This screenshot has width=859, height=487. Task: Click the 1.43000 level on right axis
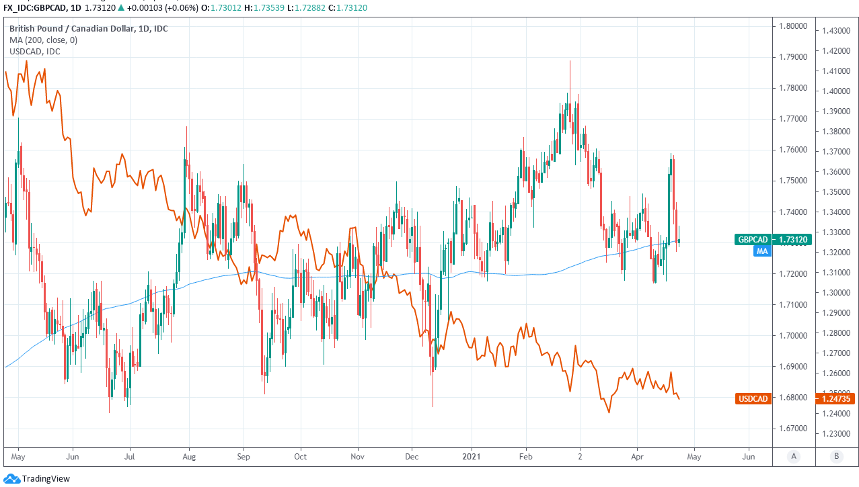835,31
